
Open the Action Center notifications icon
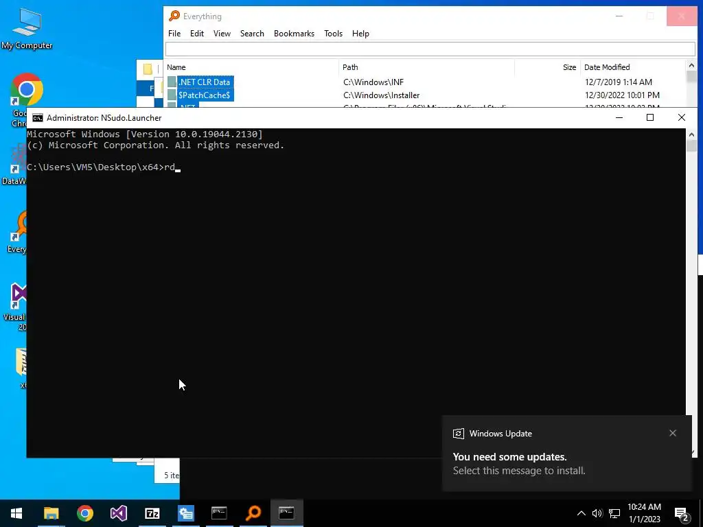[x=682, y=513]
